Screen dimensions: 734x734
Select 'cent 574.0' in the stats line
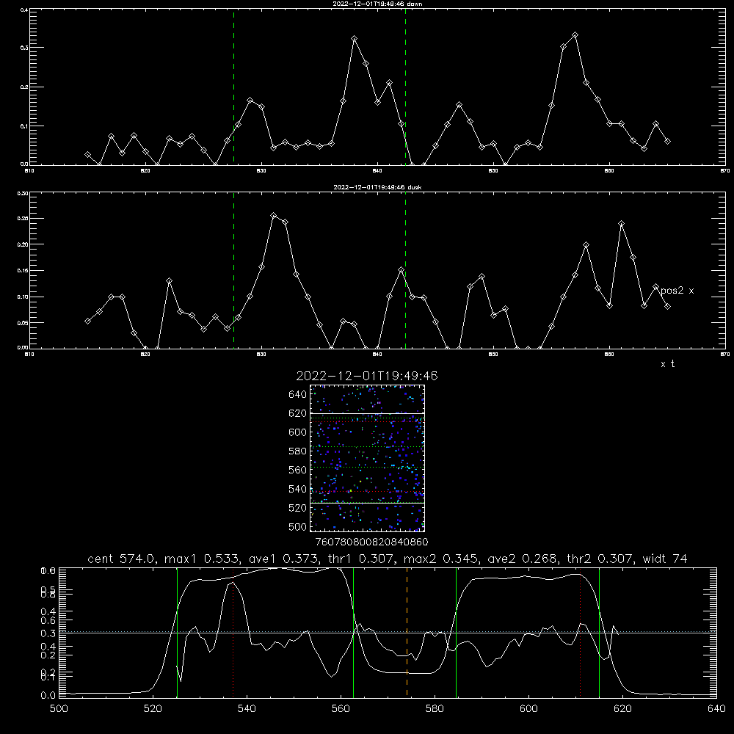pyautogui.click(x=122, y=559)
